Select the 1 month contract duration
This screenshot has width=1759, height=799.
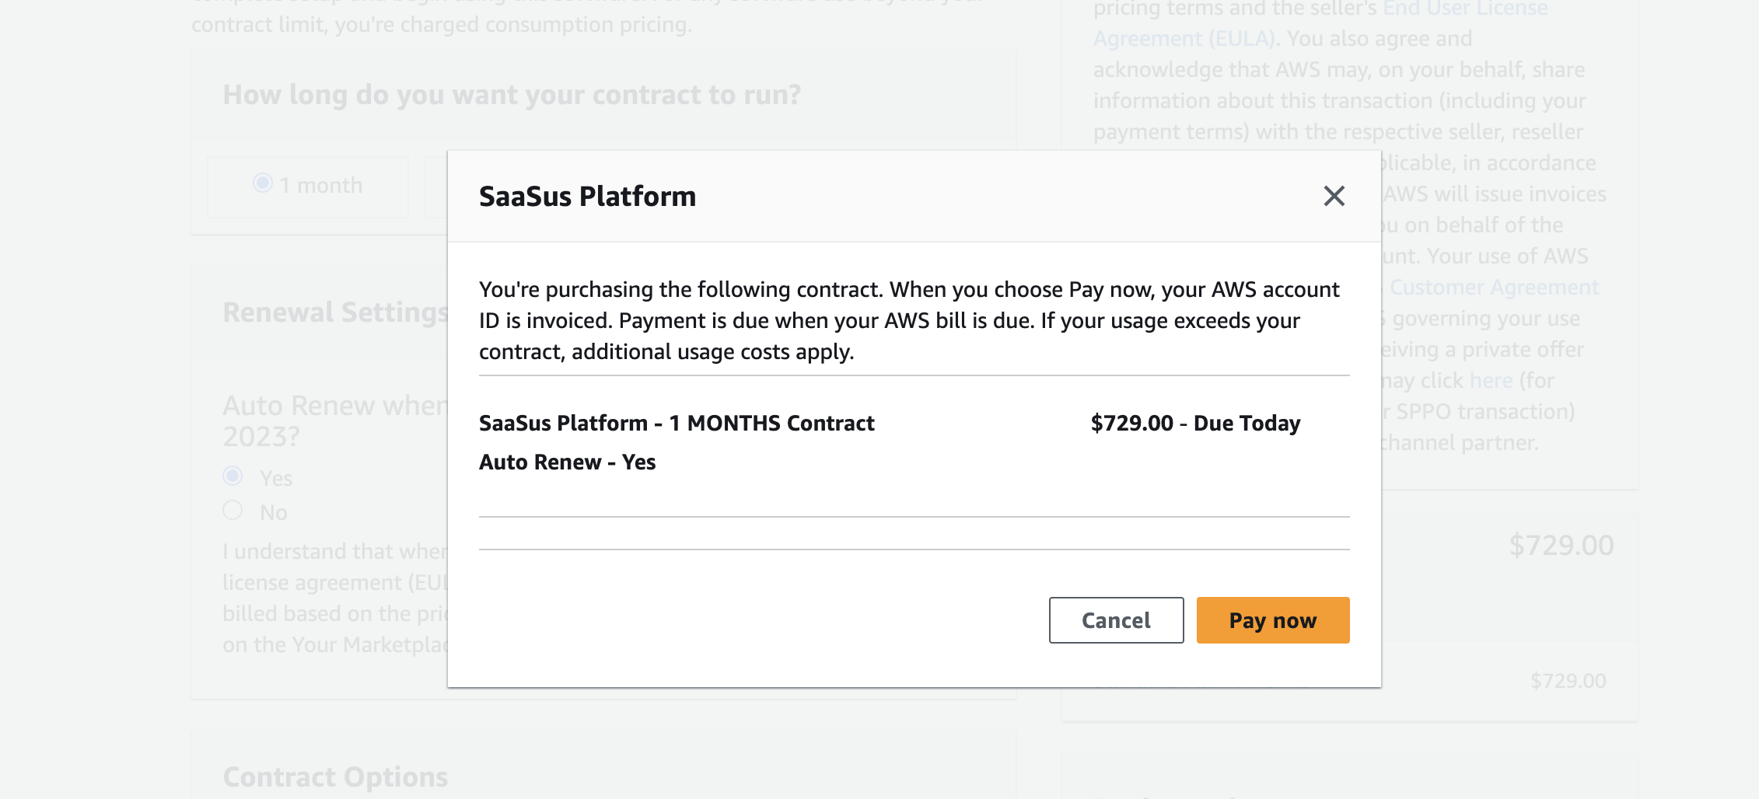pos(263,183)
